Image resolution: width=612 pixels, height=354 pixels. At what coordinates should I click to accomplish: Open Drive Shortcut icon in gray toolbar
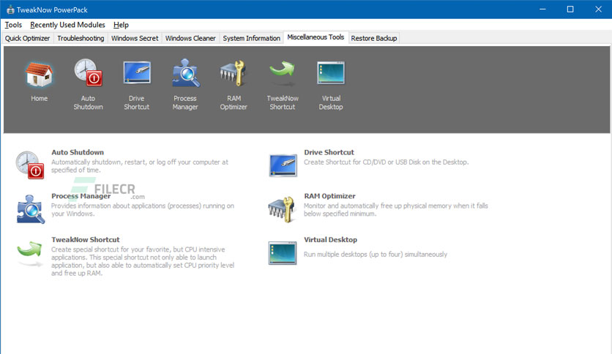point(137,72)
